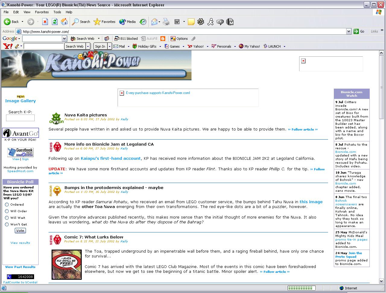Click the speech bubble Discuss icon
Viewport: 386px width, 293px height.
click(x=220, y=22)
